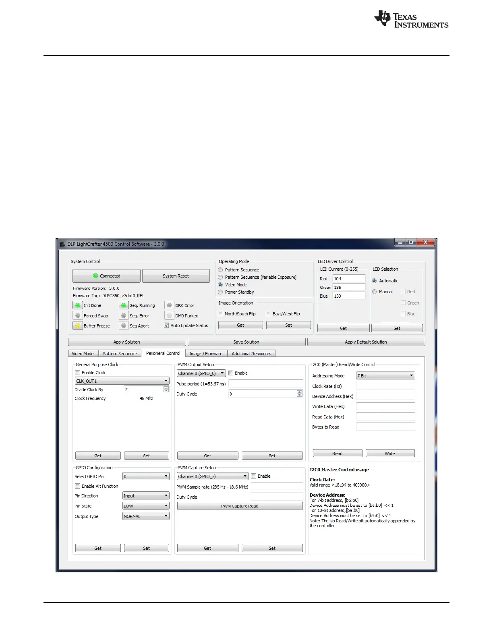This screenshot has height=638, width=493.
Task: Open Select GPIO Pin dropdown
Action: (x=146, y=476)
